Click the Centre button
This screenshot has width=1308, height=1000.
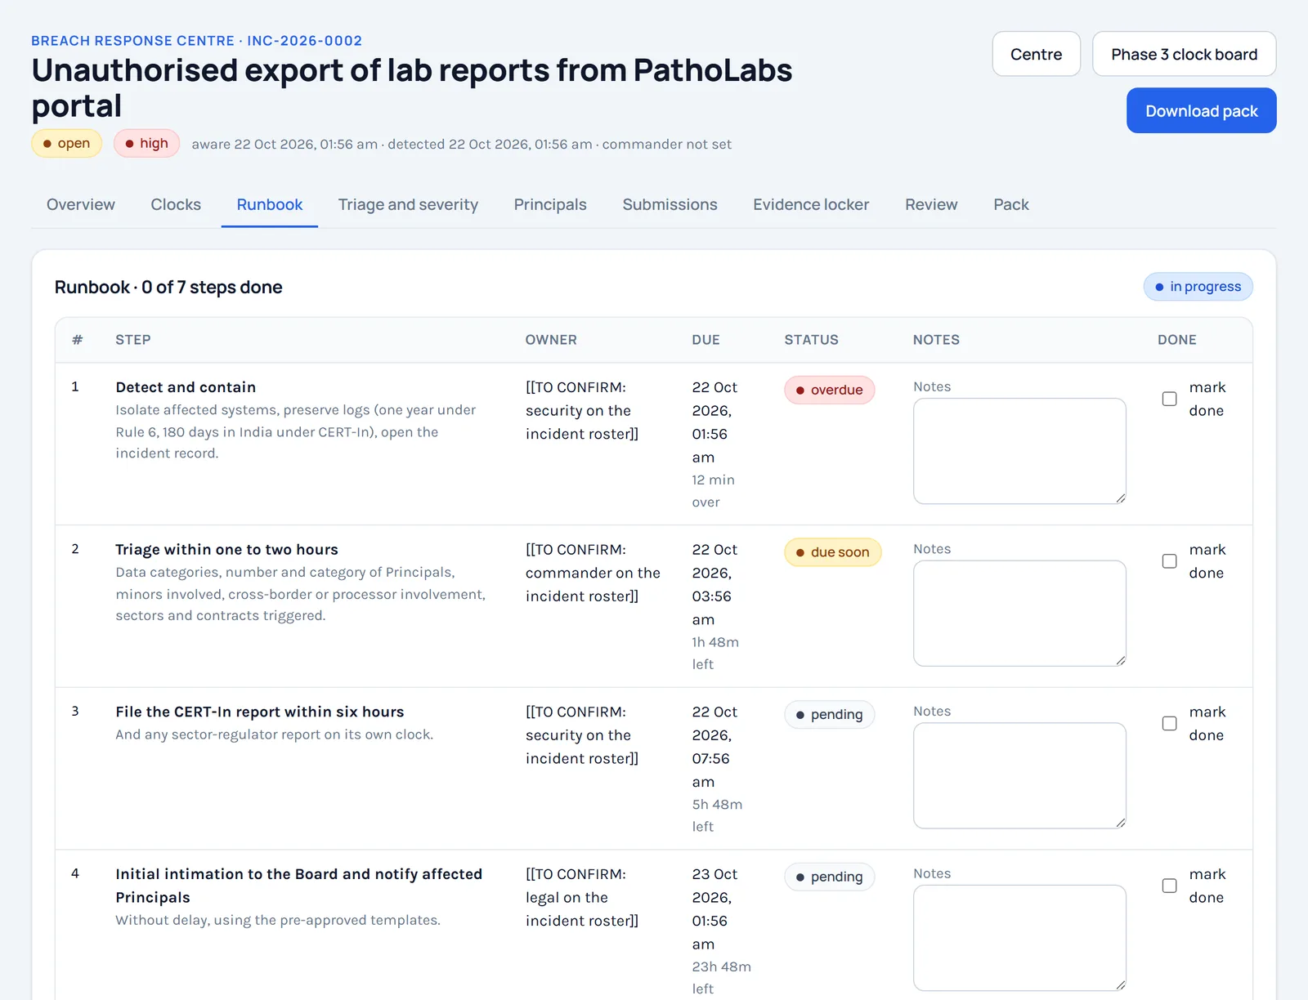pos(1037,54)
